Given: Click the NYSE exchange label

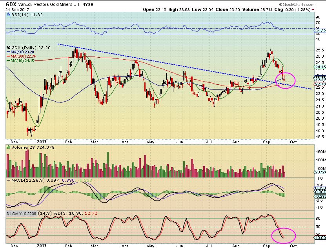Looking at the screenshot, I should pyautogui.click(x=88, y=5).
